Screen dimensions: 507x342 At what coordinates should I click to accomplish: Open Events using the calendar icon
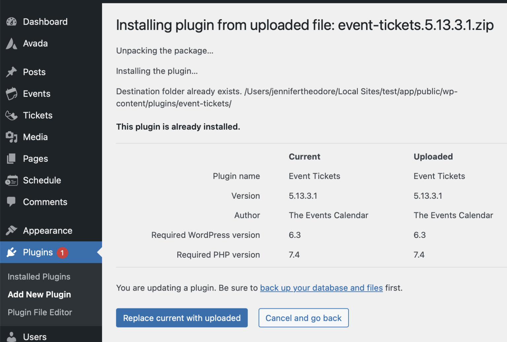11,94
